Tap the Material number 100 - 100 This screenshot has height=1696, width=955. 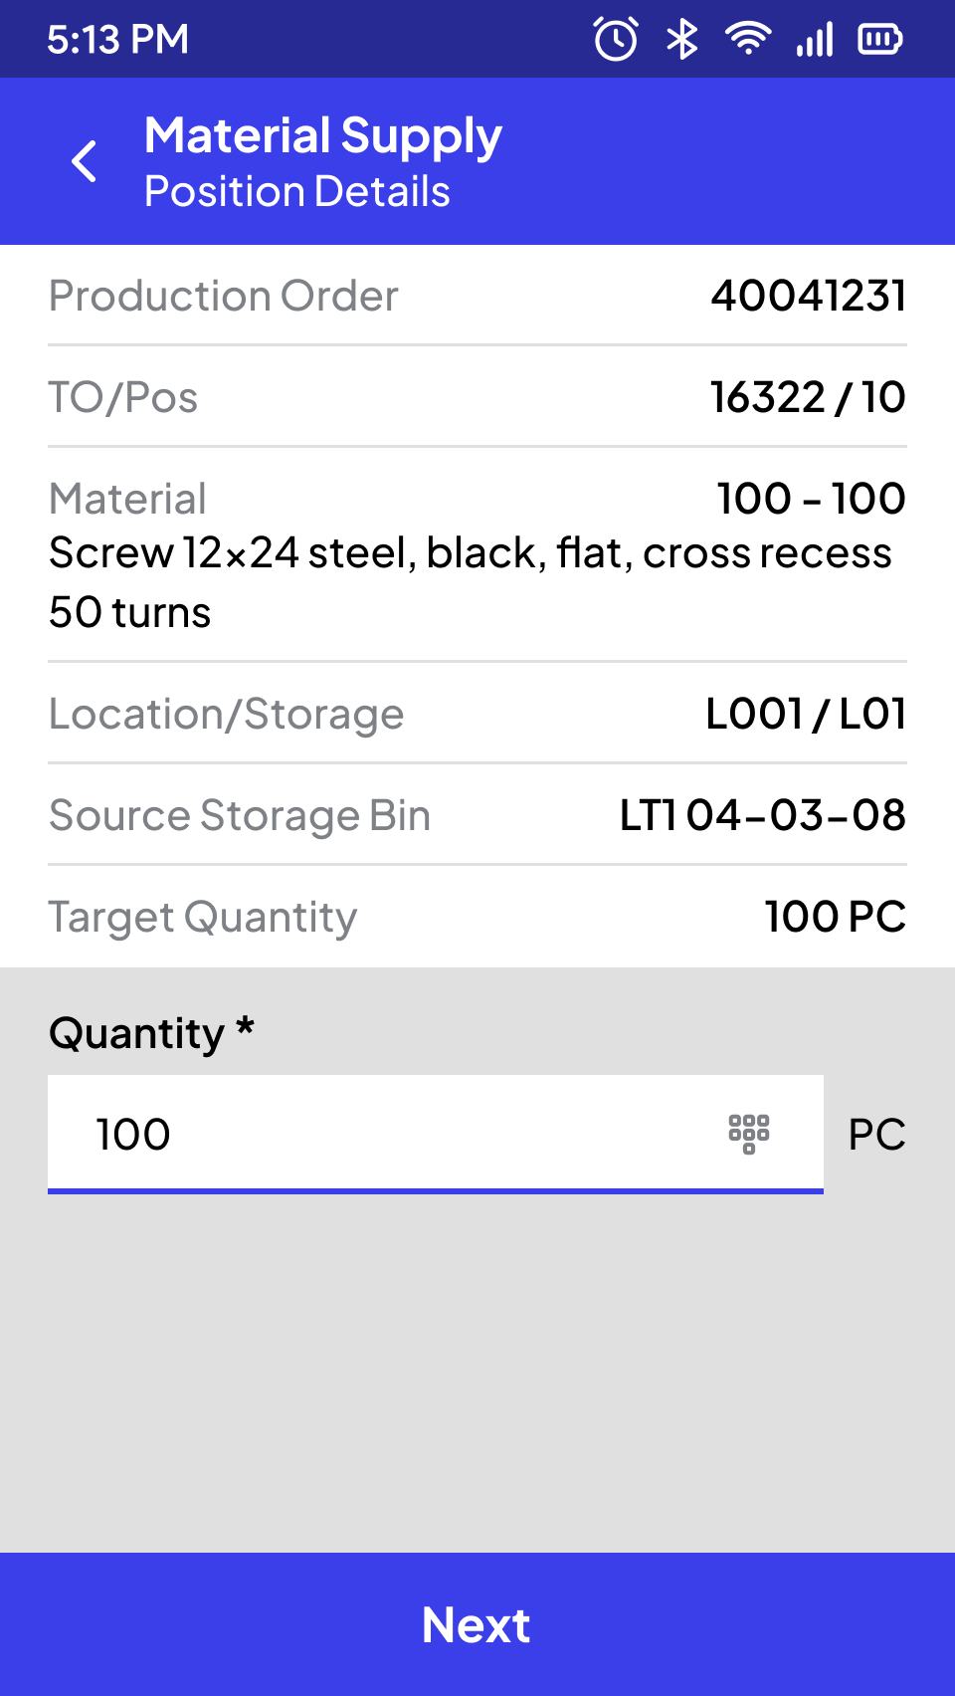812,498
